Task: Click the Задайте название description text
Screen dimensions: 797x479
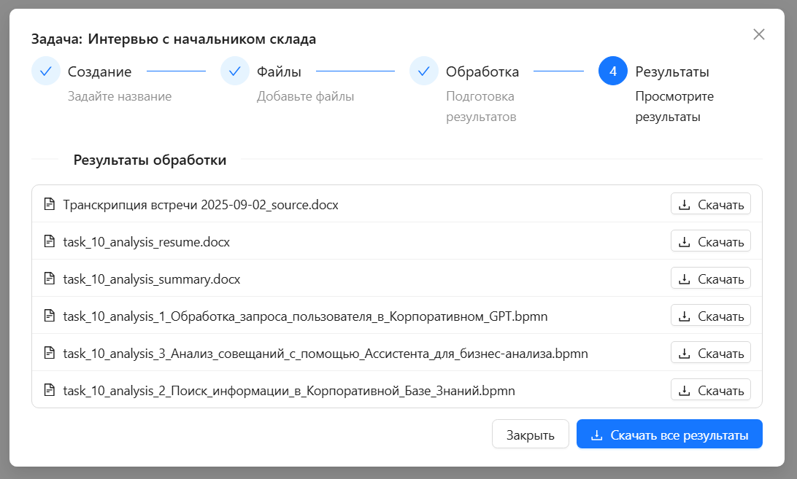Action: [120, 96]
